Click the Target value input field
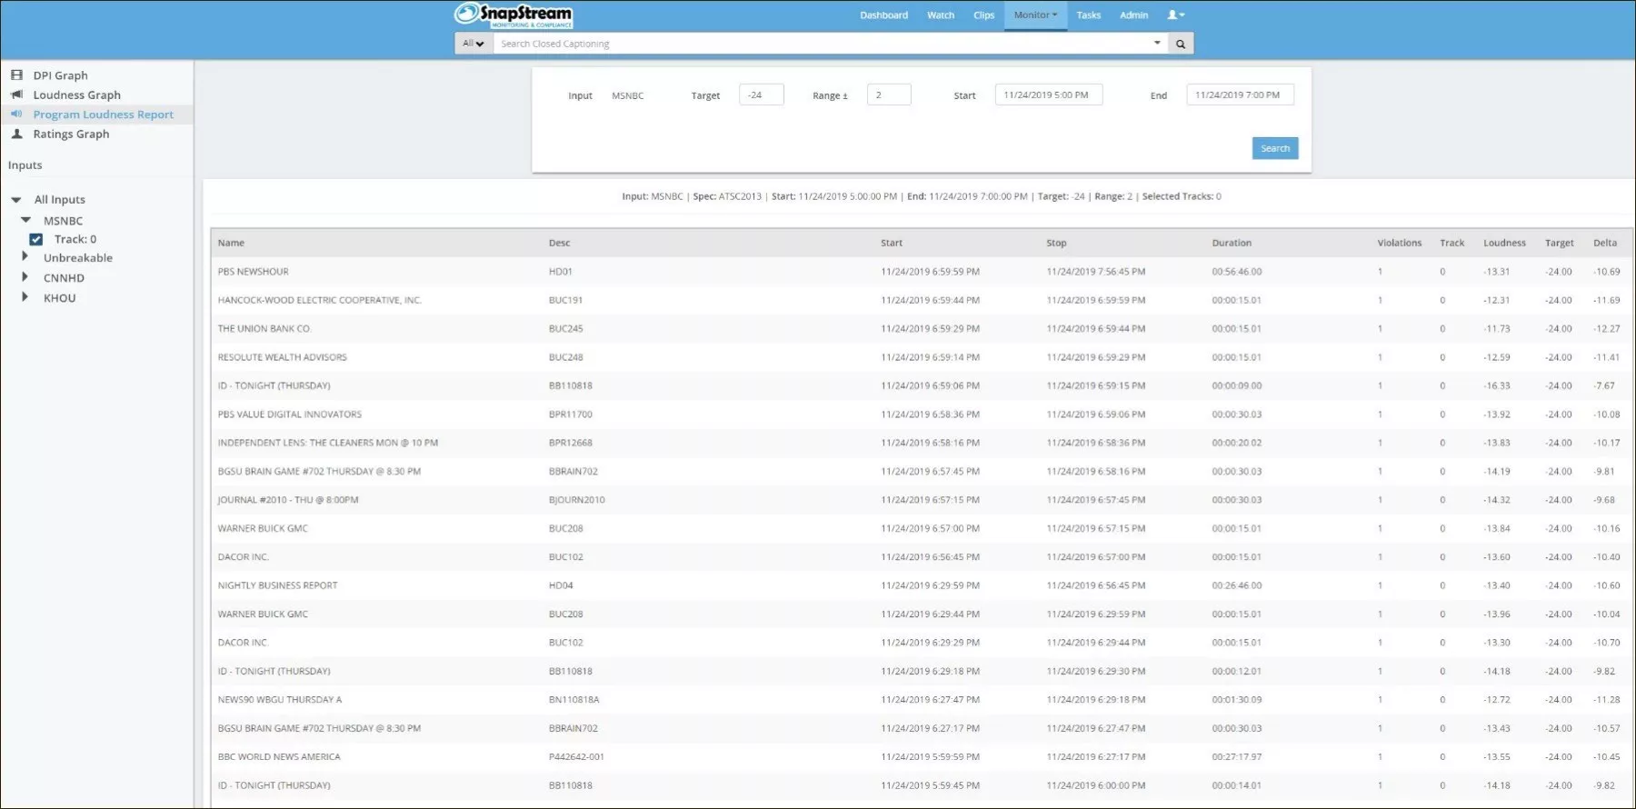Screen dimensions: 1636x809 761,95
